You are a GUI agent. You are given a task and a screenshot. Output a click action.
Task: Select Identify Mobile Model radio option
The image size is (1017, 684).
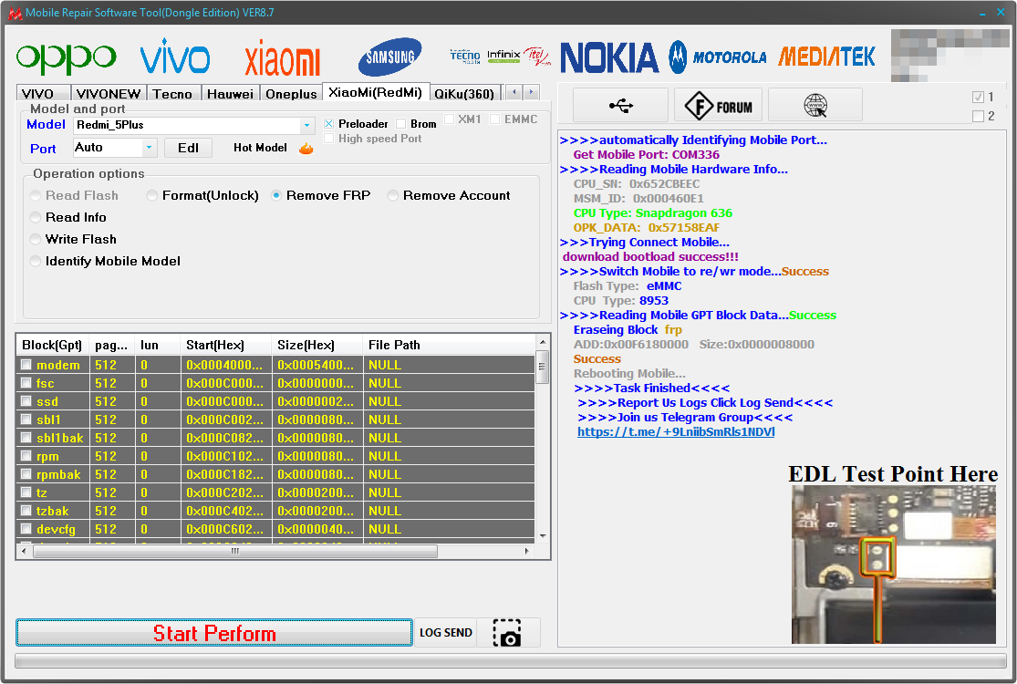(x=36, y=261)
